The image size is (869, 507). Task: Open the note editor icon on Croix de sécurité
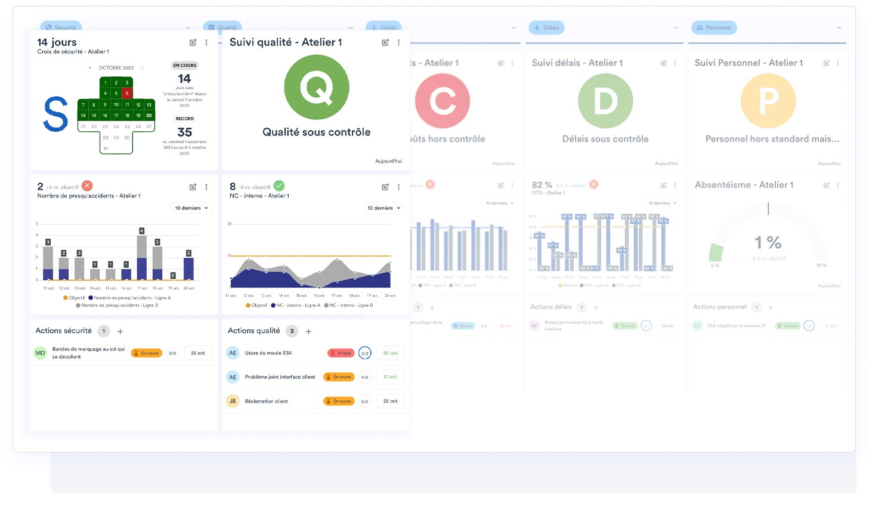pyautogui.click(x=192, y=43)
